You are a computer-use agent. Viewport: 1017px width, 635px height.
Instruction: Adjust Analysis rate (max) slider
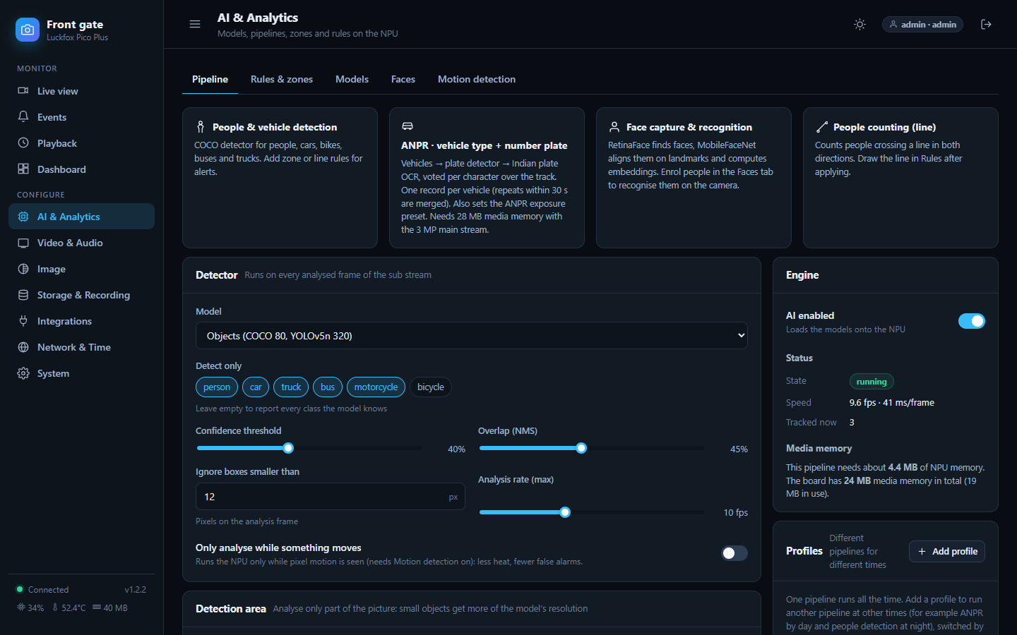(591, 512)
